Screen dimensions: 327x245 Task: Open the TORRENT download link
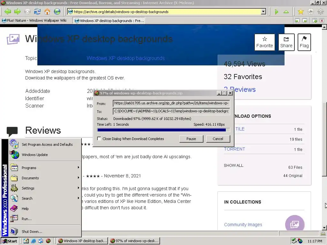pyautogui.click(x=234, y=149)
